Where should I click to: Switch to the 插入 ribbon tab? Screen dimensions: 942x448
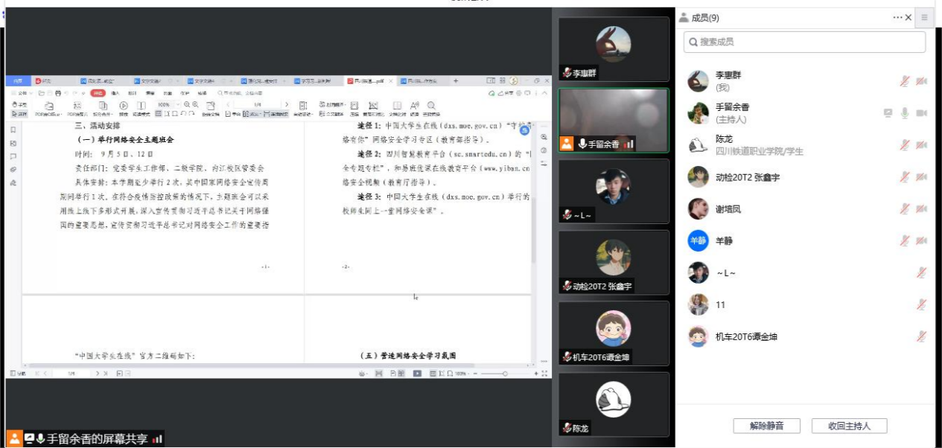pos(115,92)
